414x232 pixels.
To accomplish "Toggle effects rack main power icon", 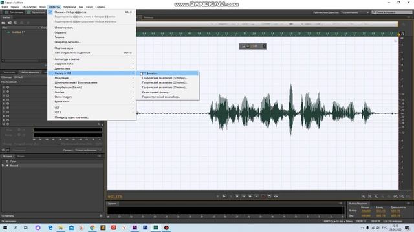I will (3, 150).
